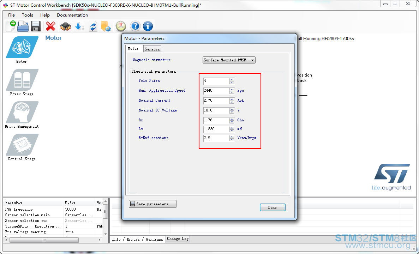Click the variable table horizontal scrollbar thumb
Viewport: 419px width, 254px height.
click(44, 240)
